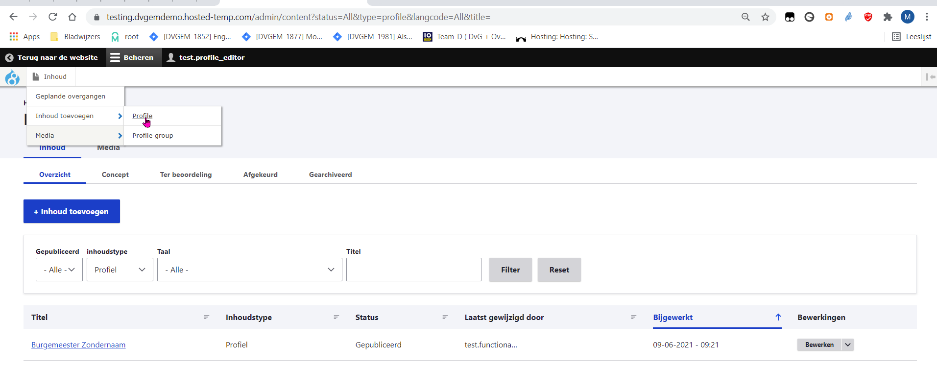Click the Drupal logo home icon
The width and height of the screenshot is (937, 369).
point(12,77)
